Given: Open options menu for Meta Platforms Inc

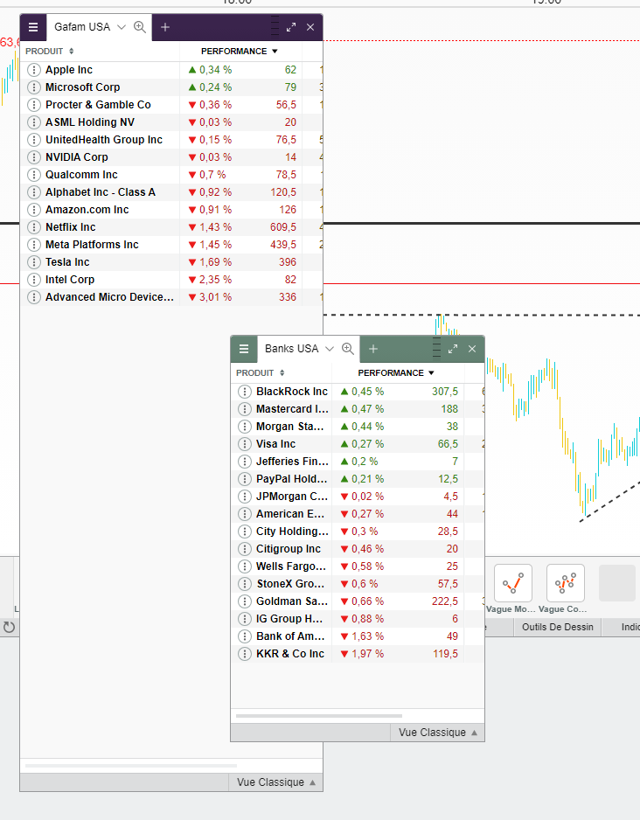Looking at the screenshot, I should [34, 245].
